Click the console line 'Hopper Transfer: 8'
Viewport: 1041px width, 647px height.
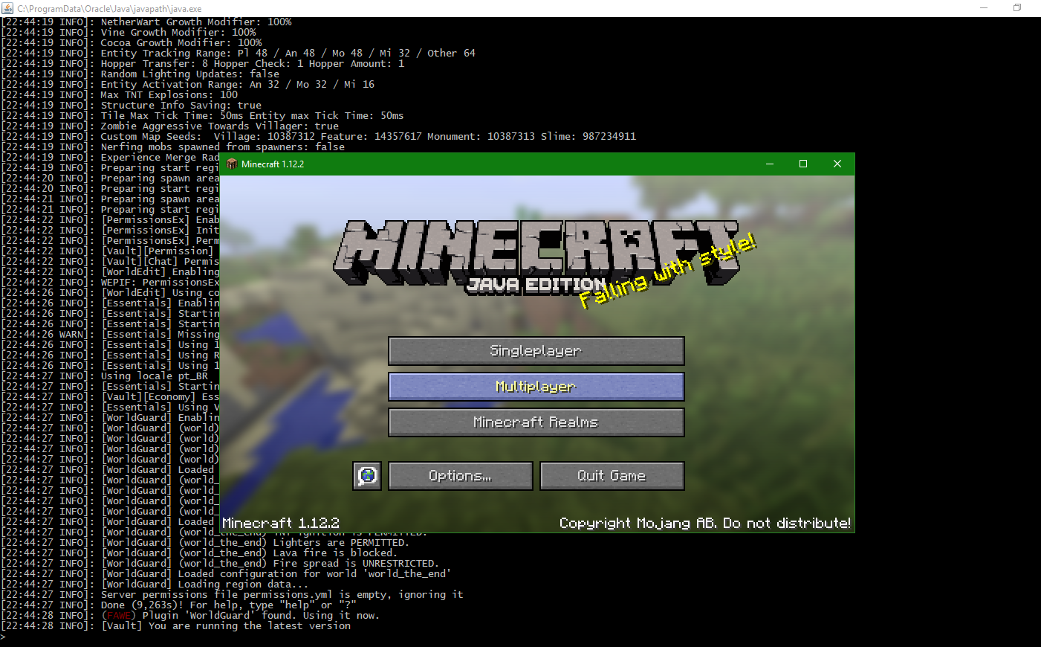tap(202, 63)
